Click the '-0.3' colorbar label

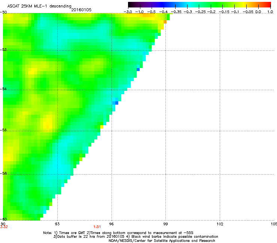tap(188, 12)
